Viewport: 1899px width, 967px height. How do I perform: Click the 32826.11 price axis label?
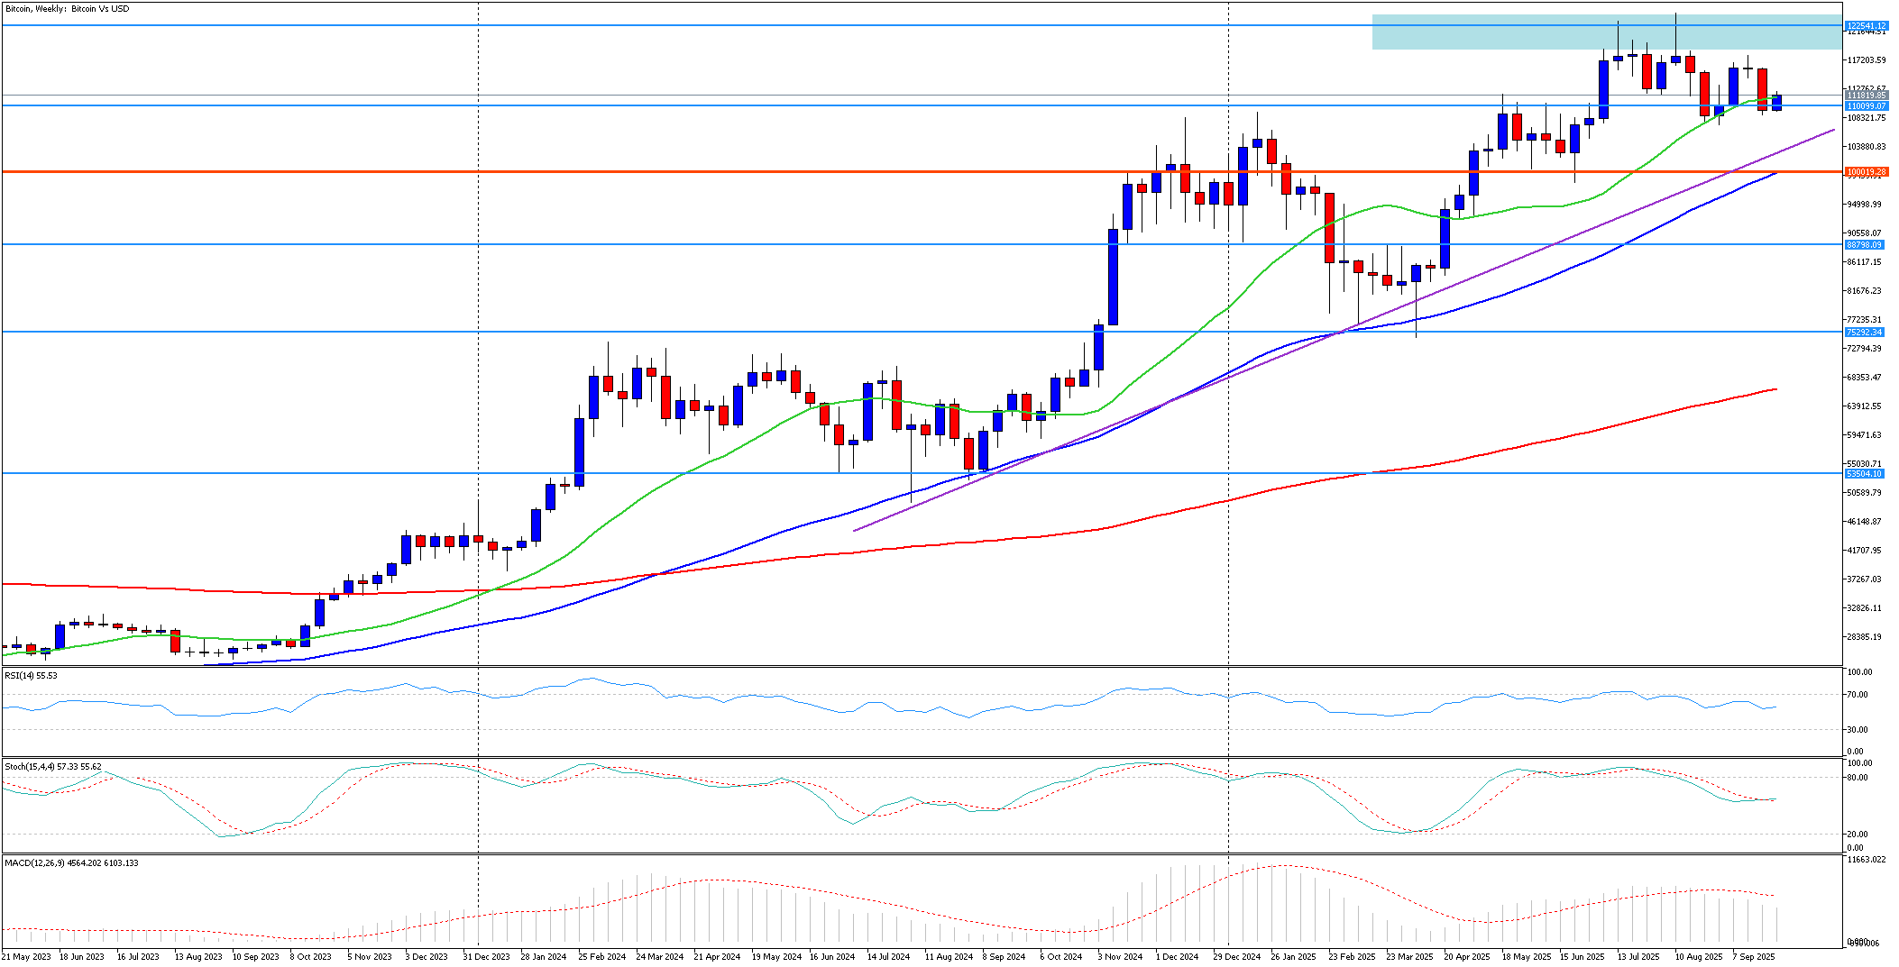click(1864, 608)
